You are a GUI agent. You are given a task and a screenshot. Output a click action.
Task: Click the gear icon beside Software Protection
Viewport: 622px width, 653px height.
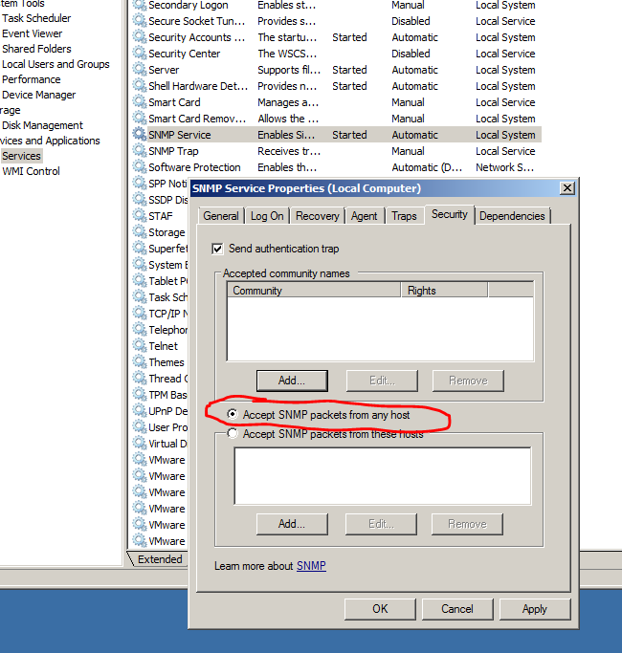coord(140,166)
